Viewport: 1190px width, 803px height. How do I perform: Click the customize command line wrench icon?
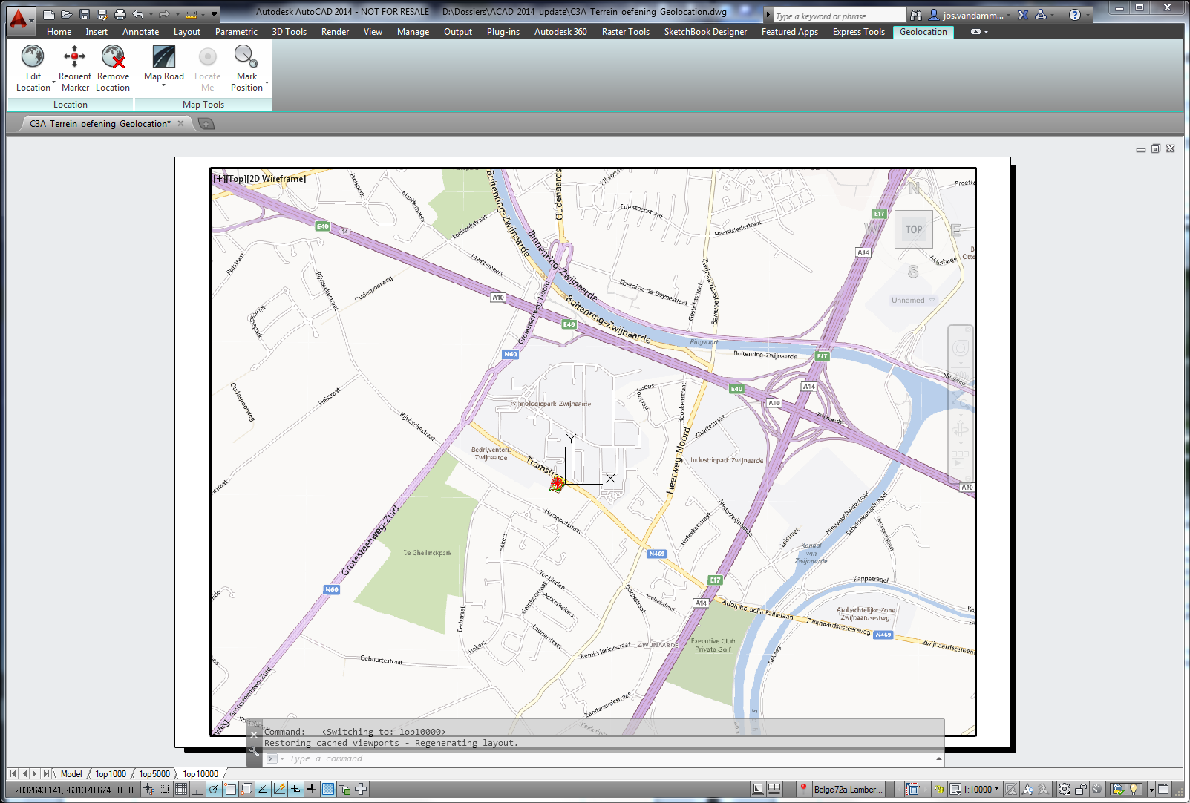(x=254, y=751)
